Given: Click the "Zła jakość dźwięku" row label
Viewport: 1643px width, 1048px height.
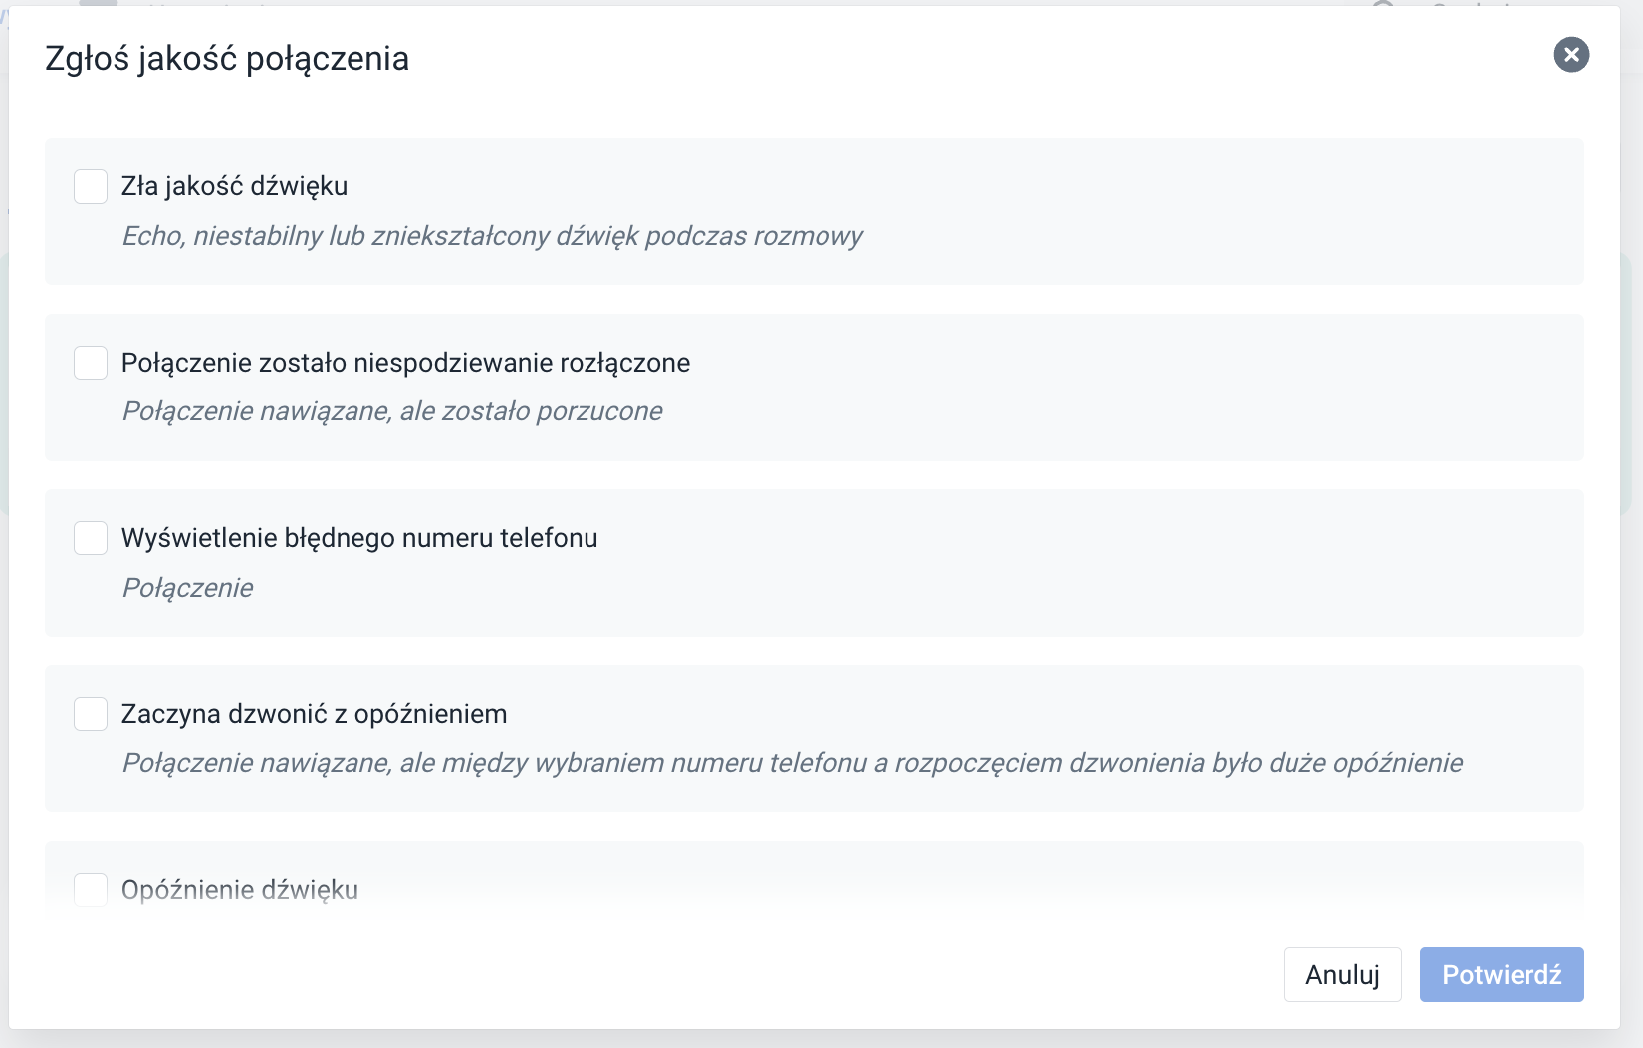Looking at the screenshot, I should pyautogui.click(x=235, y=185).
